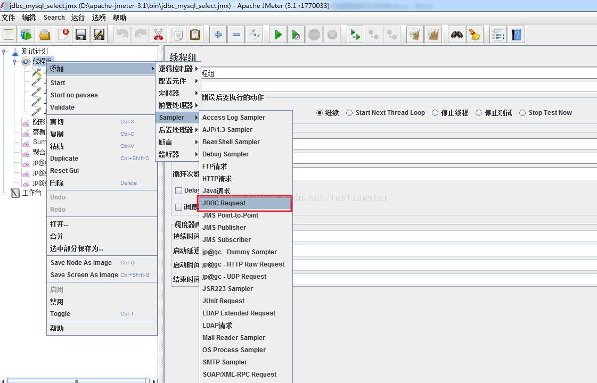Toggle the 调度器 checkbox
This screenshot has width=597, height=383.
[178, 207]
